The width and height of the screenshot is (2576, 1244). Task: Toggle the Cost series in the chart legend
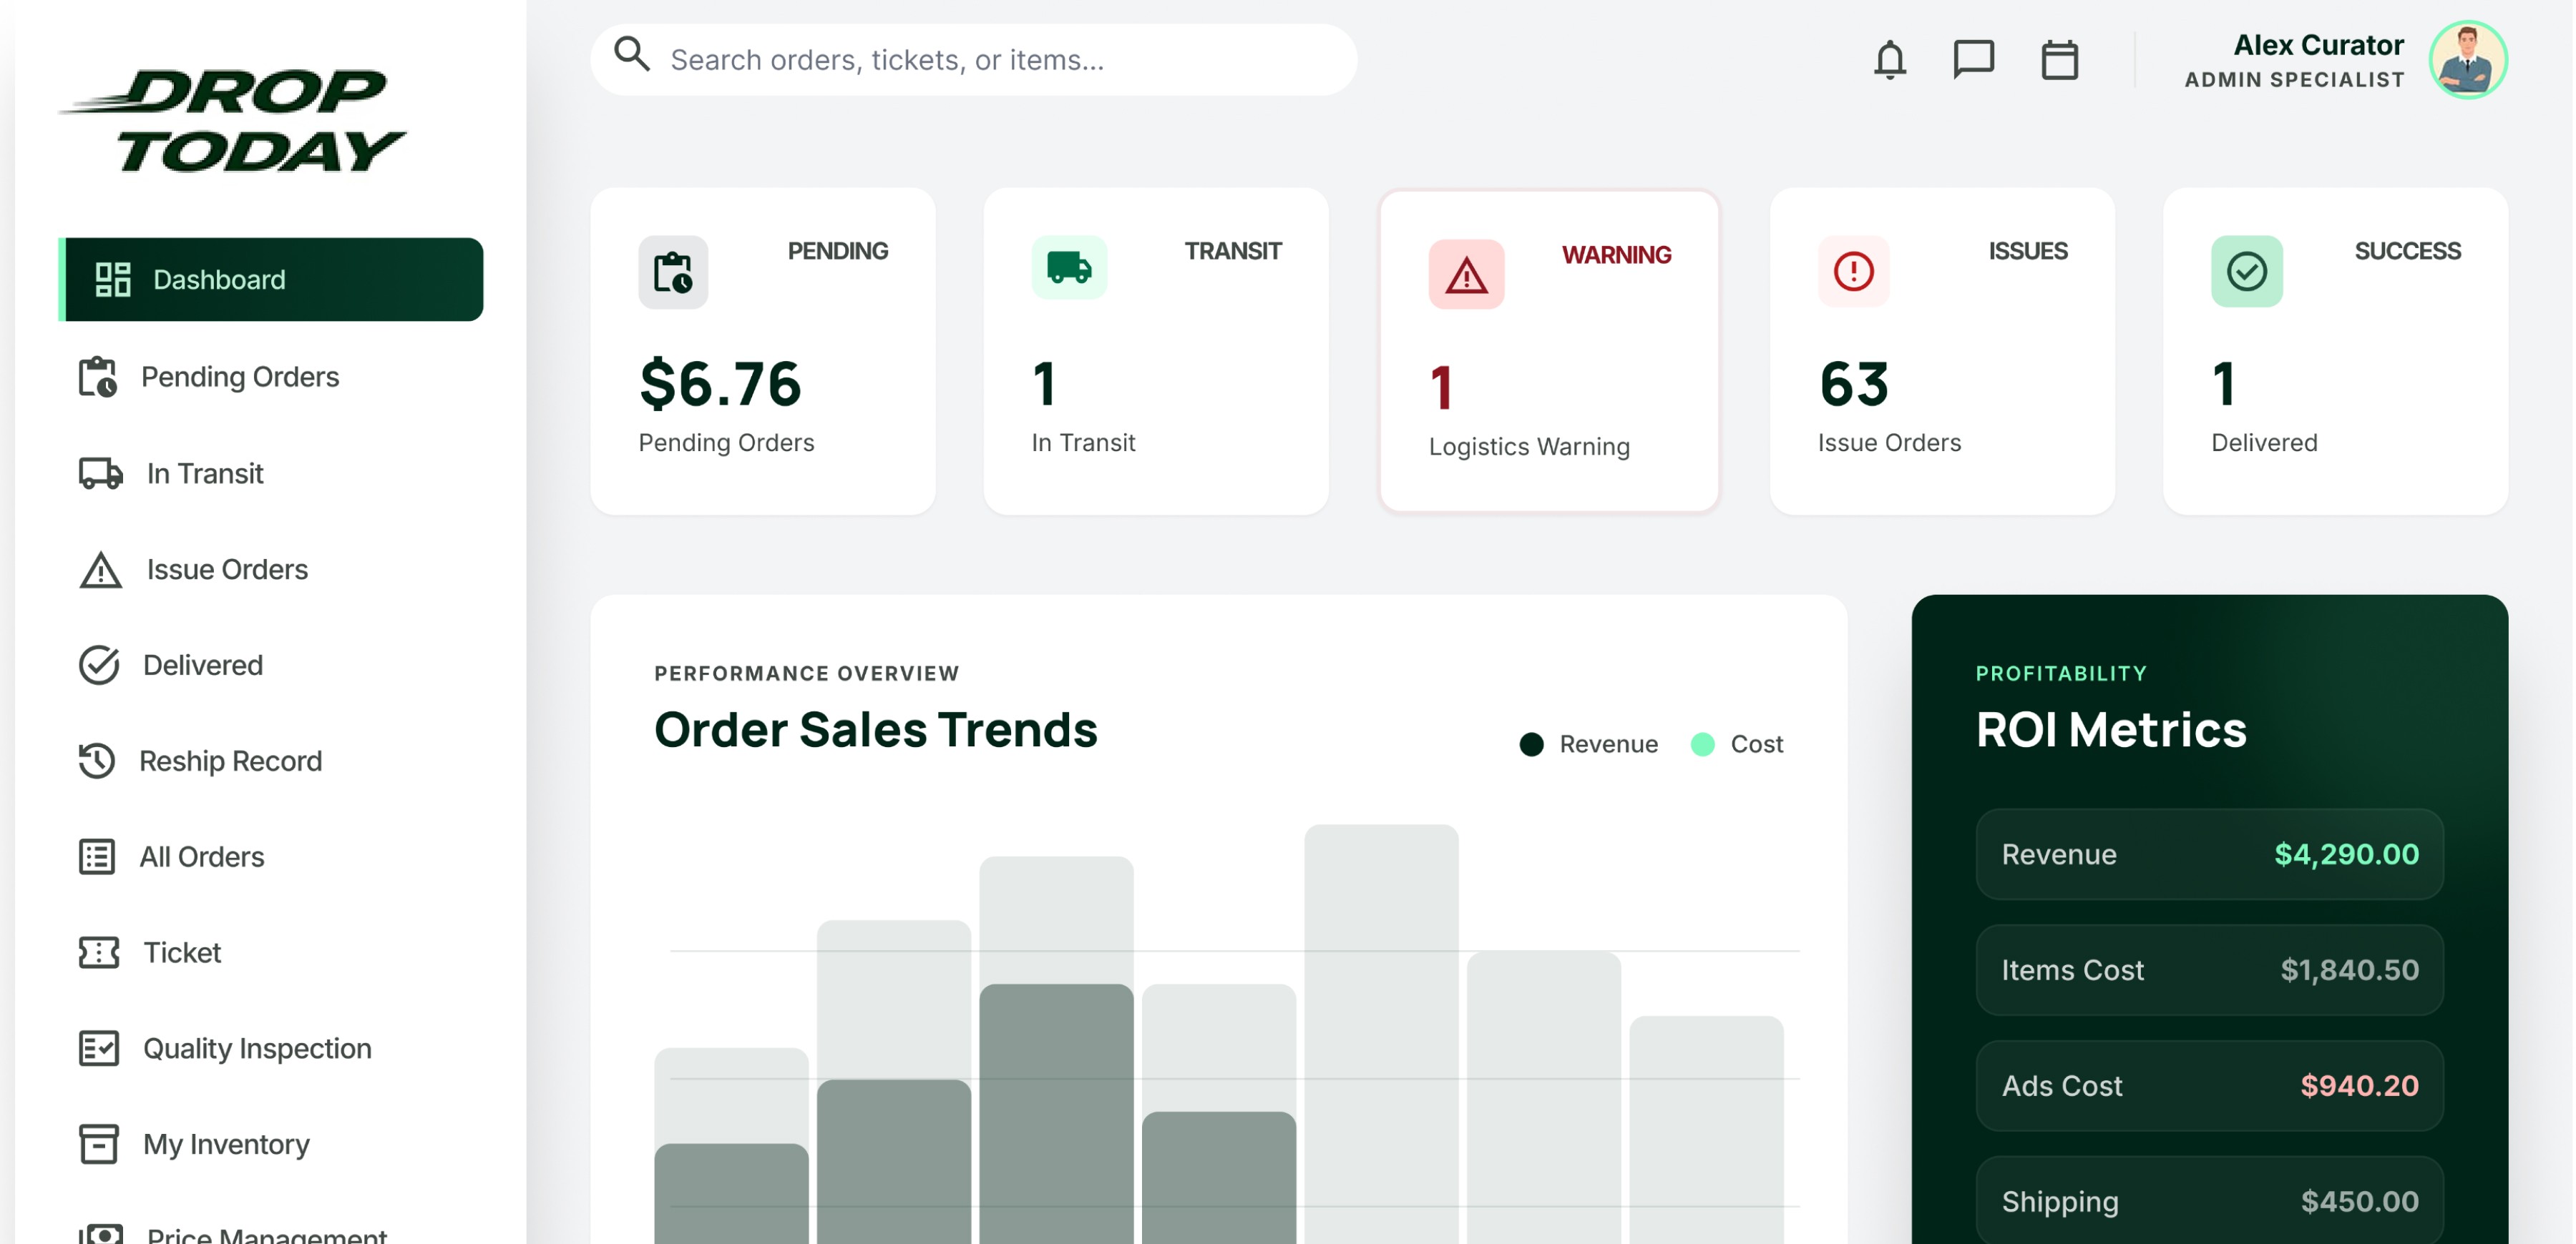coord(1737,744)
